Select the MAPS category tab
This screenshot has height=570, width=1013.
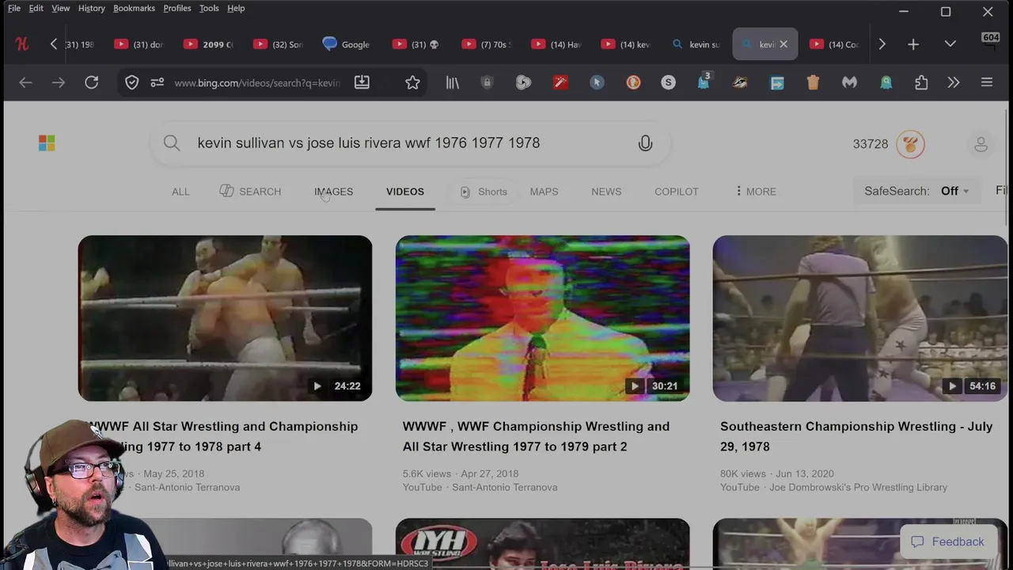click(544, 192)
